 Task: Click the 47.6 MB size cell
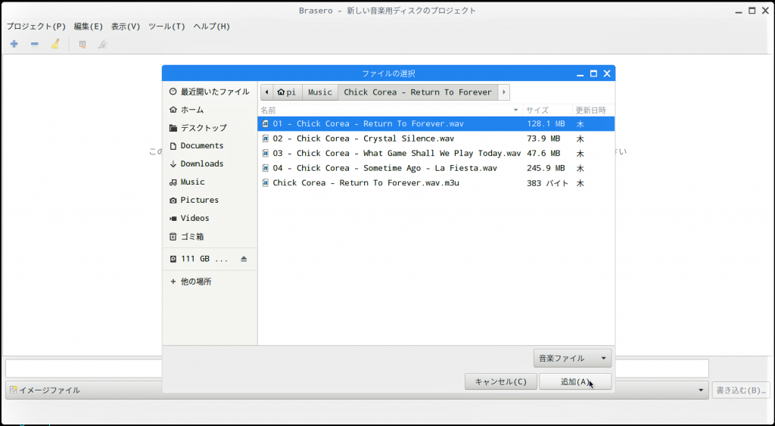(x=543, y=153)
